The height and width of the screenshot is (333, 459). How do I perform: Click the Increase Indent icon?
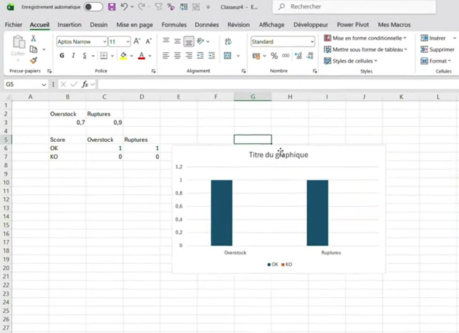[212, 56]
